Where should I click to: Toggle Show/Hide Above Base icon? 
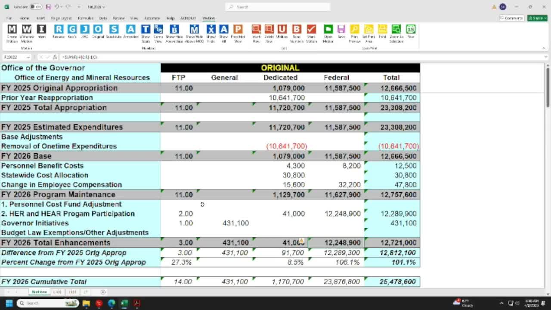[174, 29]
